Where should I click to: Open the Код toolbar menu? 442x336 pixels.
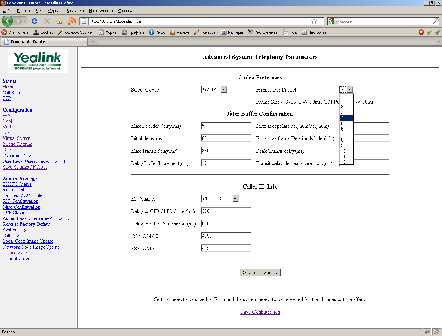click(291, 32)
